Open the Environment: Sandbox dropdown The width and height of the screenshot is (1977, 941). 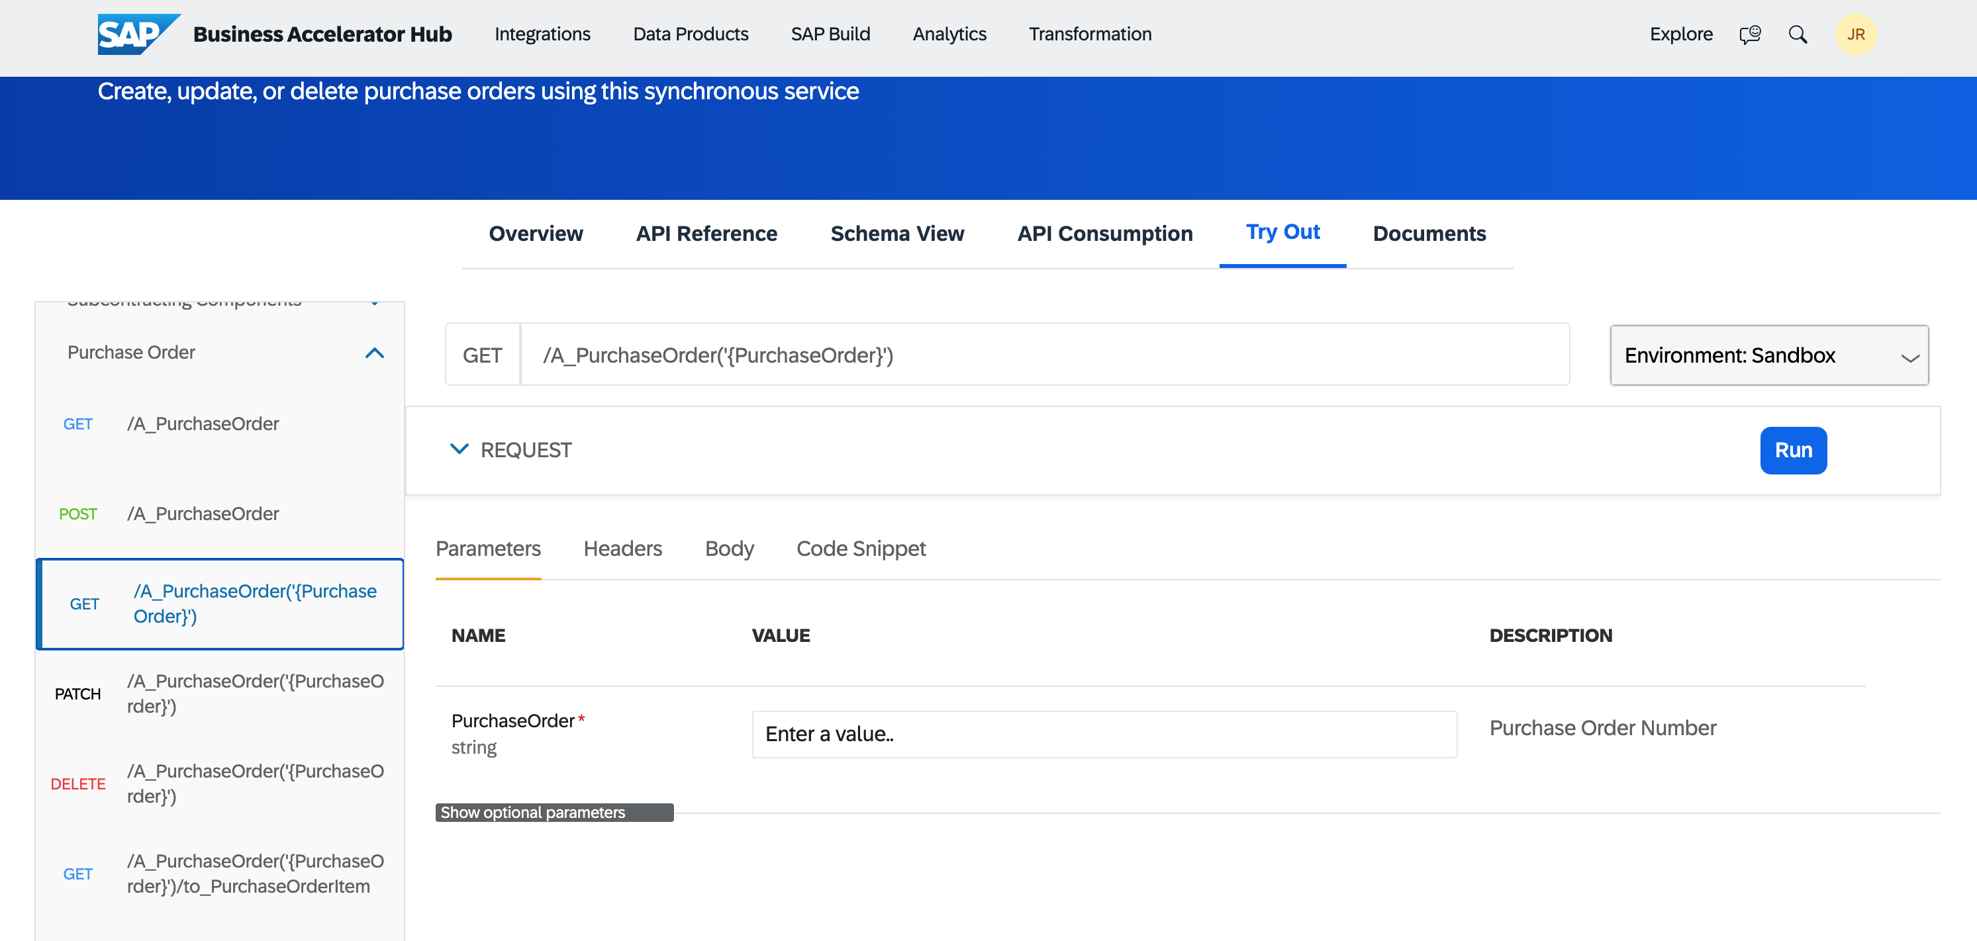pyautogui.click(x=1768, y=355)
